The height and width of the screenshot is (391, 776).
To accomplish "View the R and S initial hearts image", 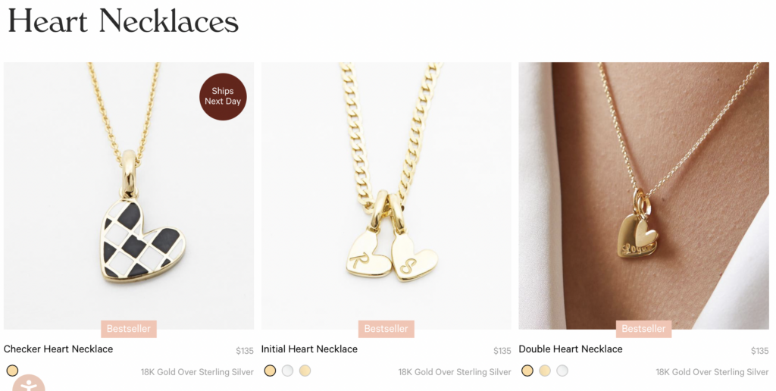I will click(386, 195).
